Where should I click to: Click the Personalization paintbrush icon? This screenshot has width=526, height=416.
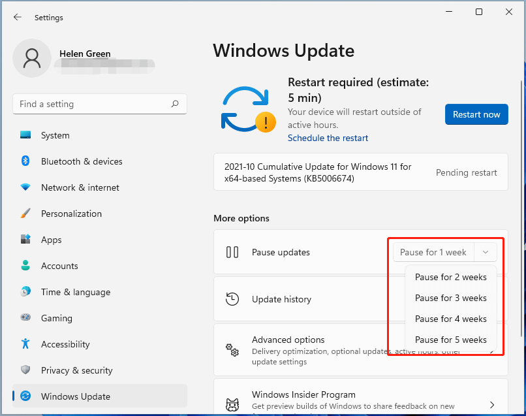click(25, 213)
